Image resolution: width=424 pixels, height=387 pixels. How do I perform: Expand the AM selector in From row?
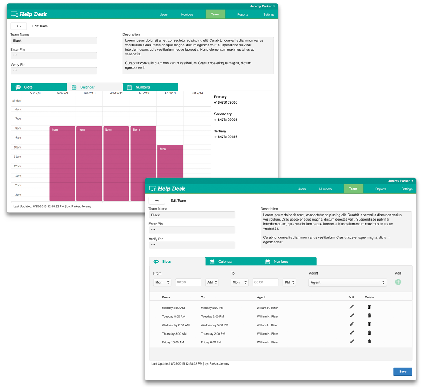coord(212,282)
